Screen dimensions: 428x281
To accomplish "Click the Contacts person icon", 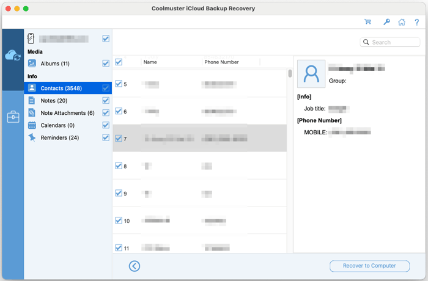I will [x=32, y=88].
